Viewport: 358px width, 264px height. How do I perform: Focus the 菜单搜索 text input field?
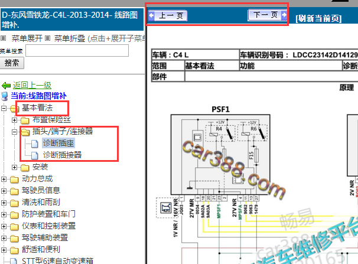coord(77,50)
